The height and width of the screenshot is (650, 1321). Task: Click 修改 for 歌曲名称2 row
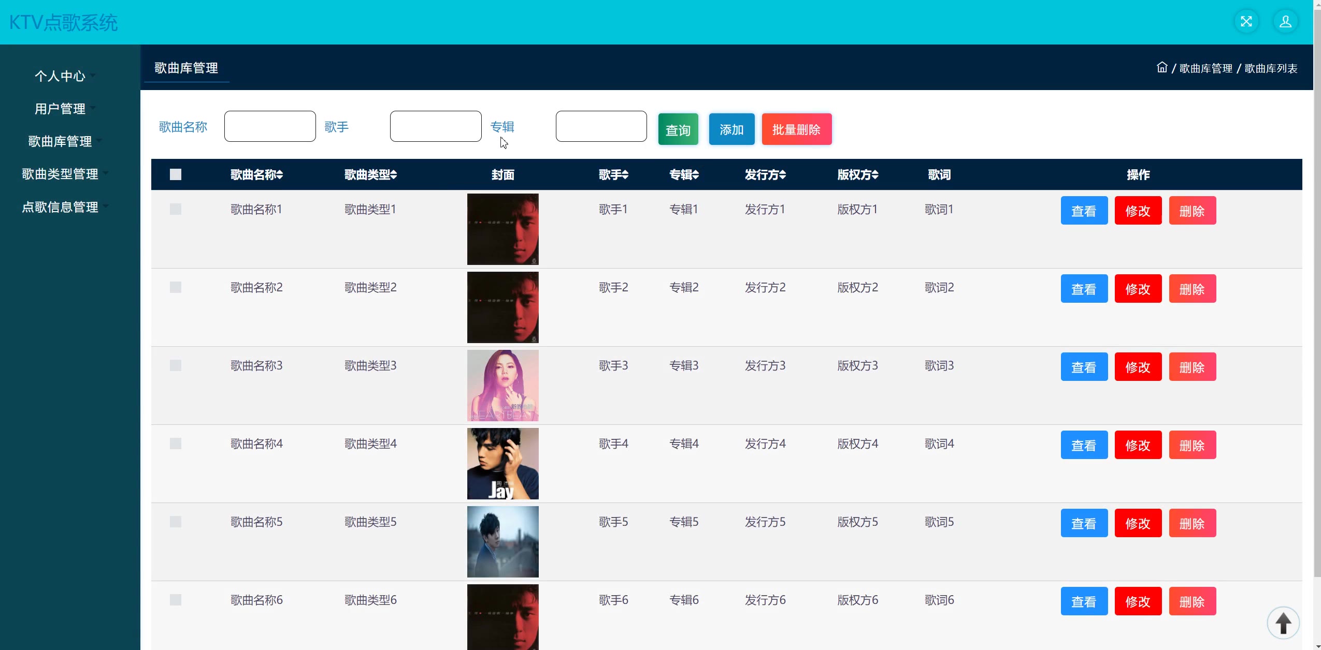coord(1138,289)
